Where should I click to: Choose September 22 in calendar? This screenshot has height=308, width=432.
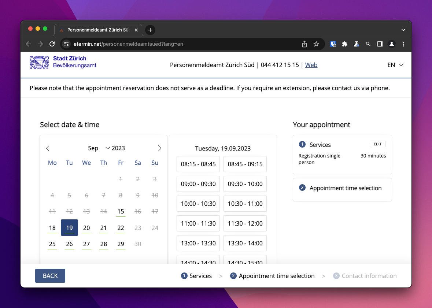tap(121, 228)
